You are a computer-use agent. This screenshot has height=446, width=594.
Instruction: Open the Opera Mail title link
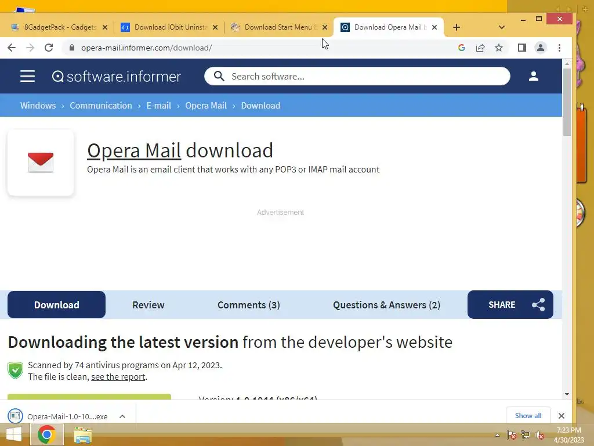click(134, 150)
